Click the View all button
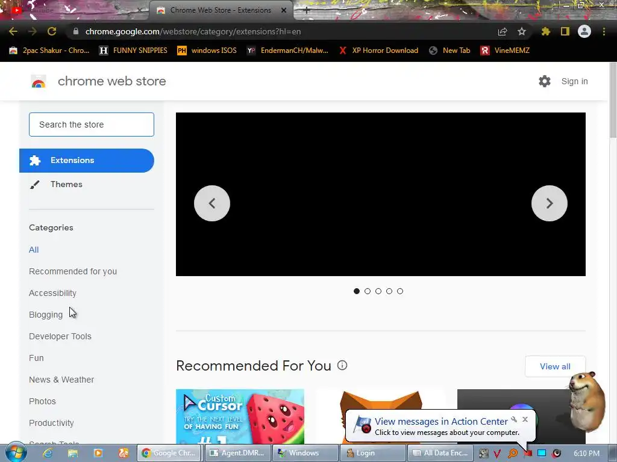Viewport: 617px width, 462px height. click(555, 366)
